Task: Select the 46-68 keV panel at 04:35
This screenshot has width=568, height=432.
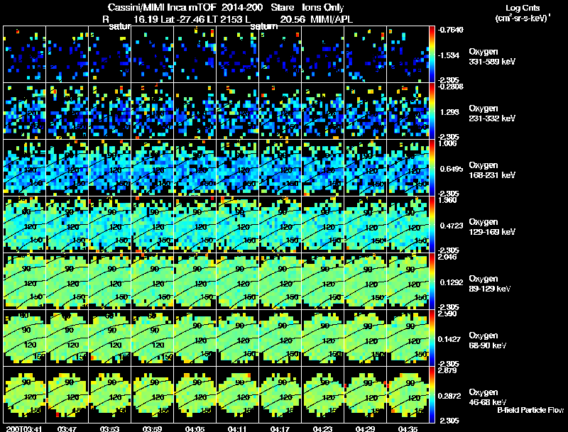Action: [x=408, y=394]
